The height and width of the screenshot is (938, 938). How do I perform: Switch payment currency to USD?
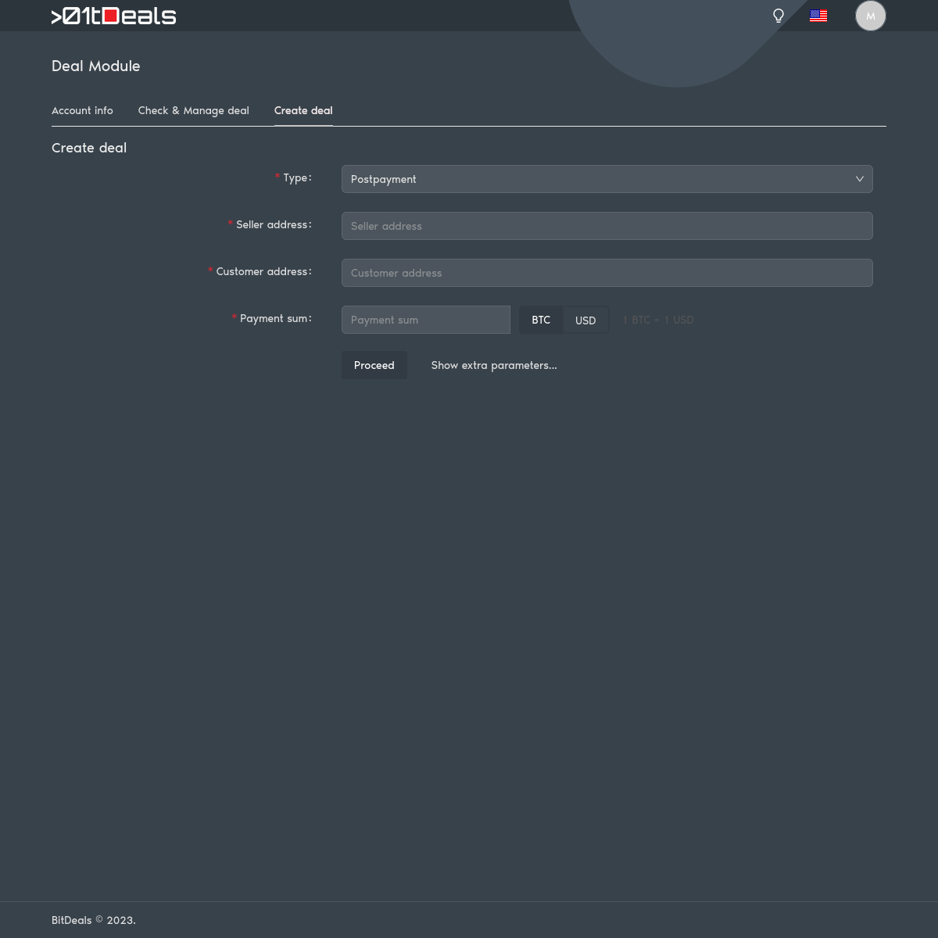[x=585, y=320]
